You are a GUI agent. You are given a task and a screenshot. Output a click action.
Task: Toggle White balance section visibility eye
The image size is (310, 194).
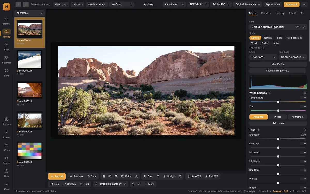pos(305,93)
